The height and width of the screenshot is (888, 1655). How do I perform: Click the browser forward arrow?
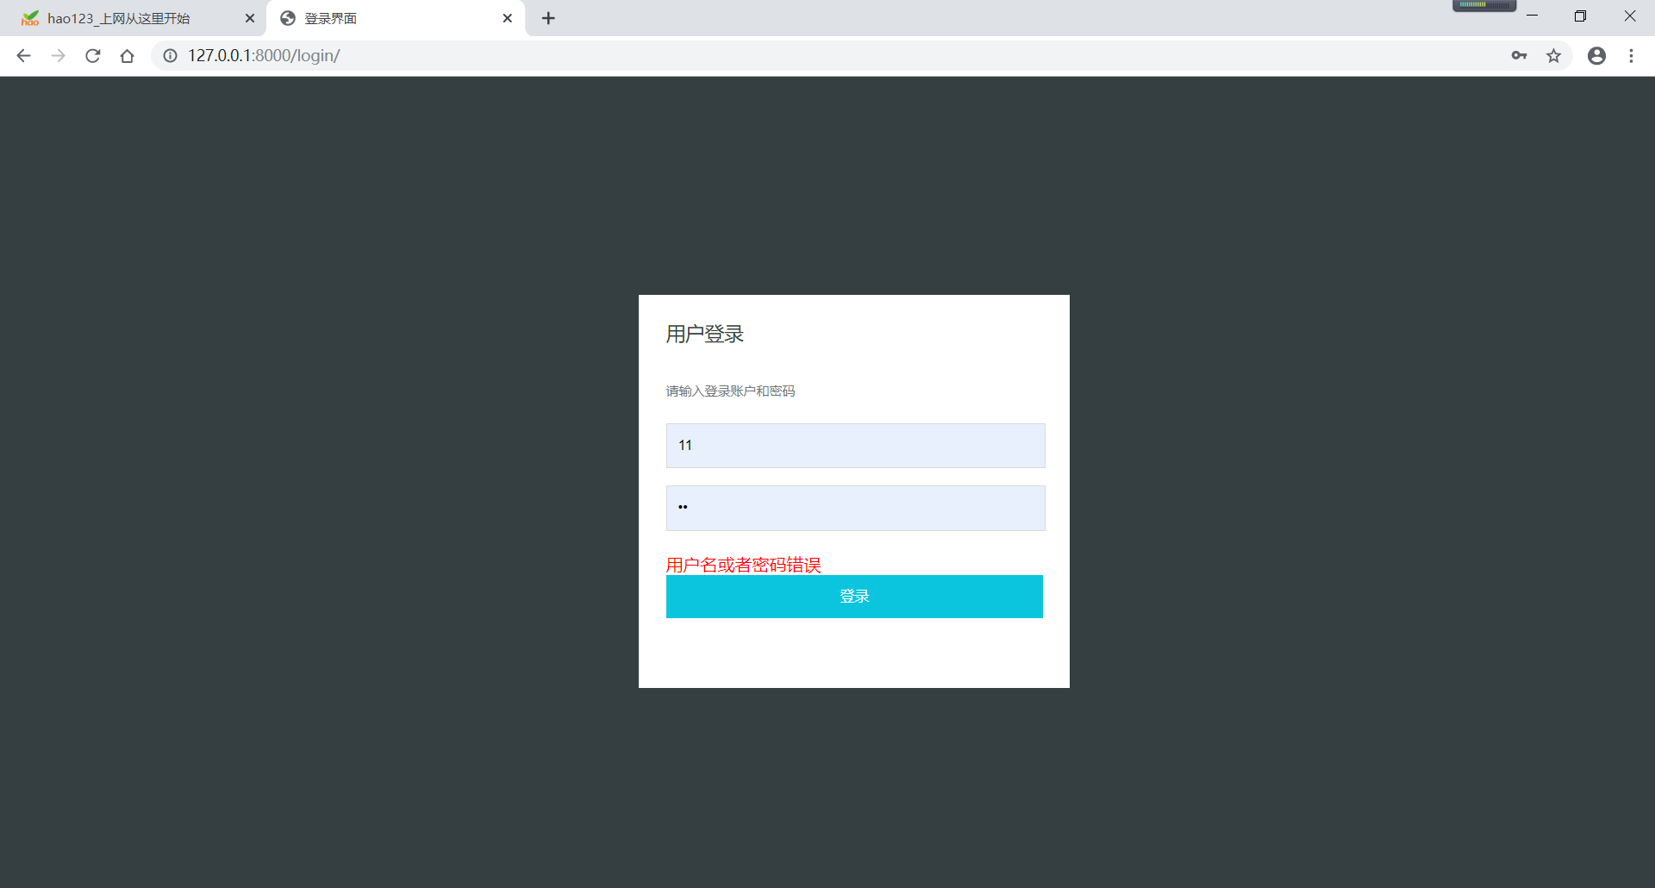(x=58, y=56)
